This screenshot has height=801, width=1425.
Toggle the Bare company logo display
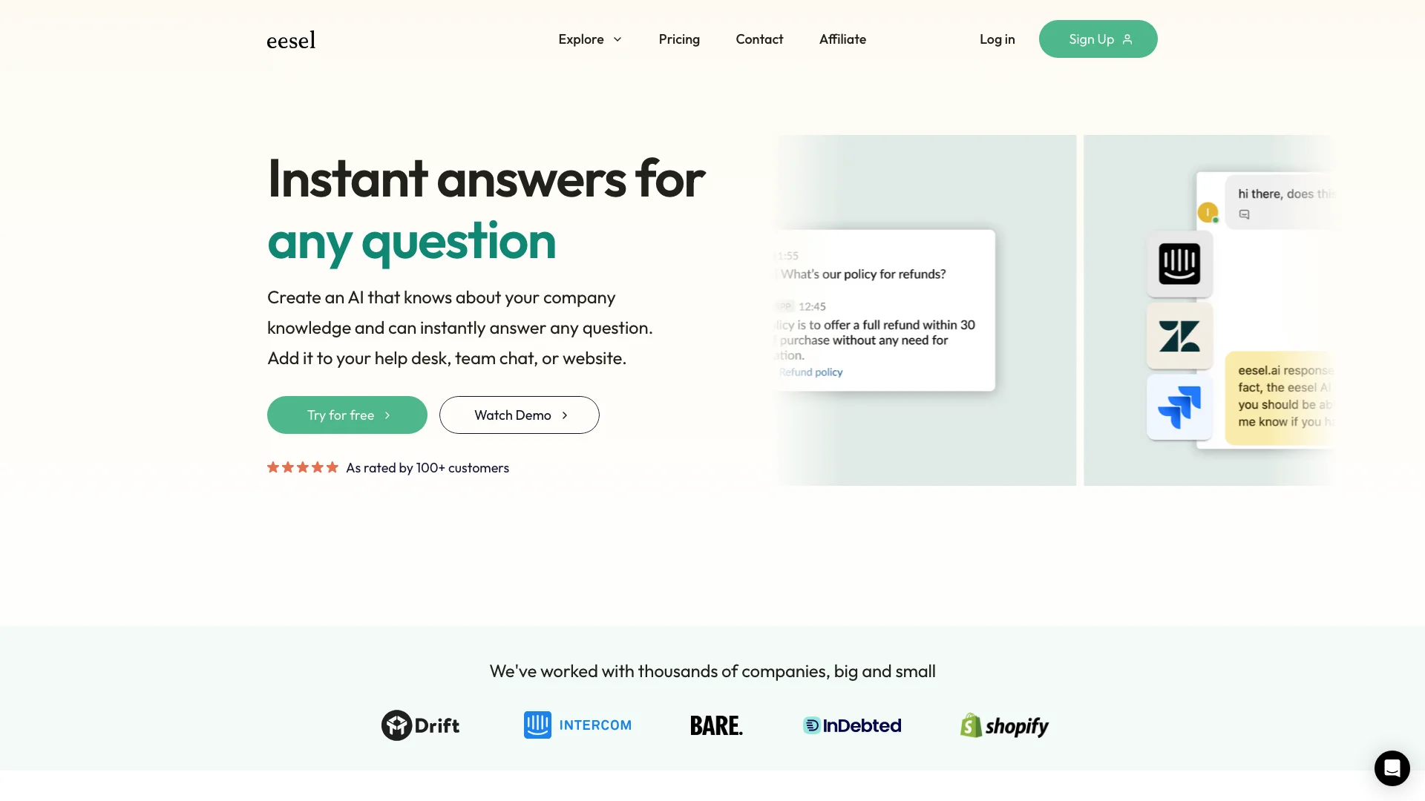tap(715, 725)
